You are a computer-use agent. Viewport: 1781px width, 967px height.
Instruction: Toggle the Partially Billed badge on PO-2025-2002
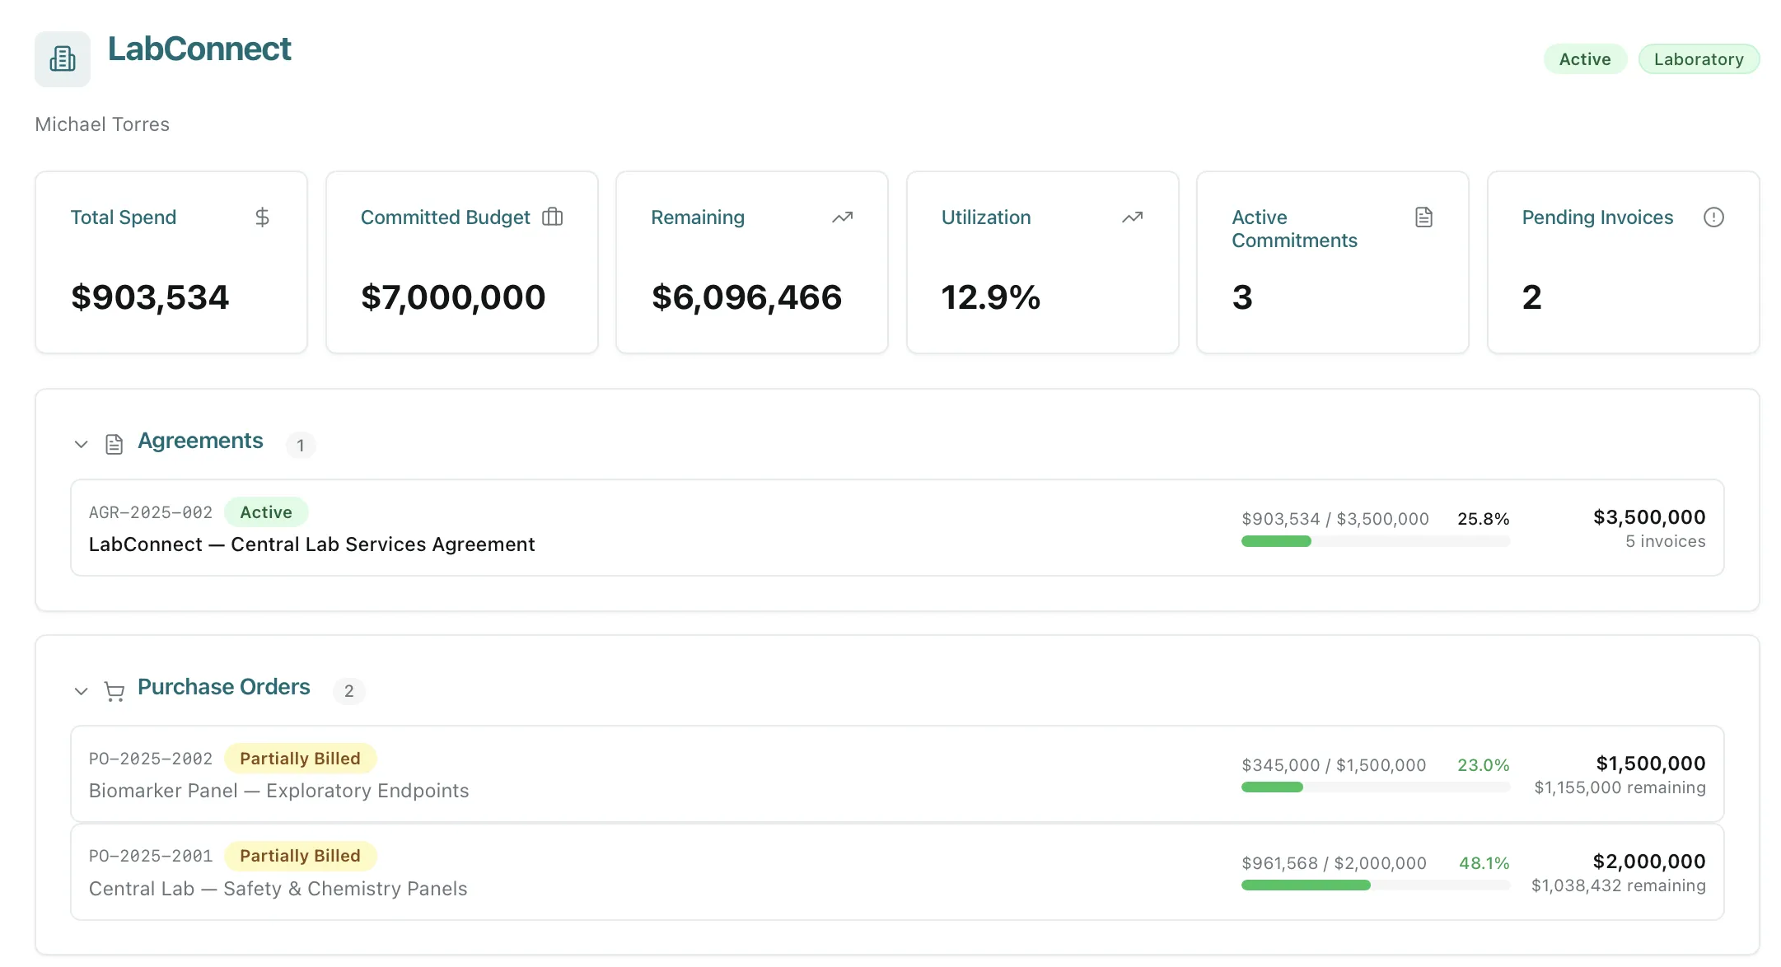[x=301, y=758]
